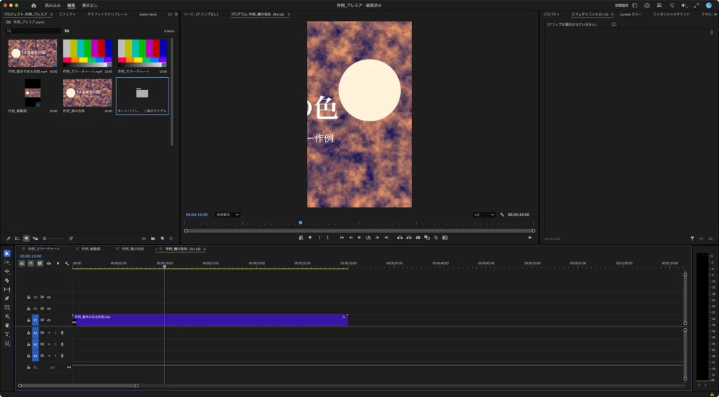The height and width of the screenshot is (397, 719).
Task: Toggle V1 track visibility eye
Action: pos(48,320)
